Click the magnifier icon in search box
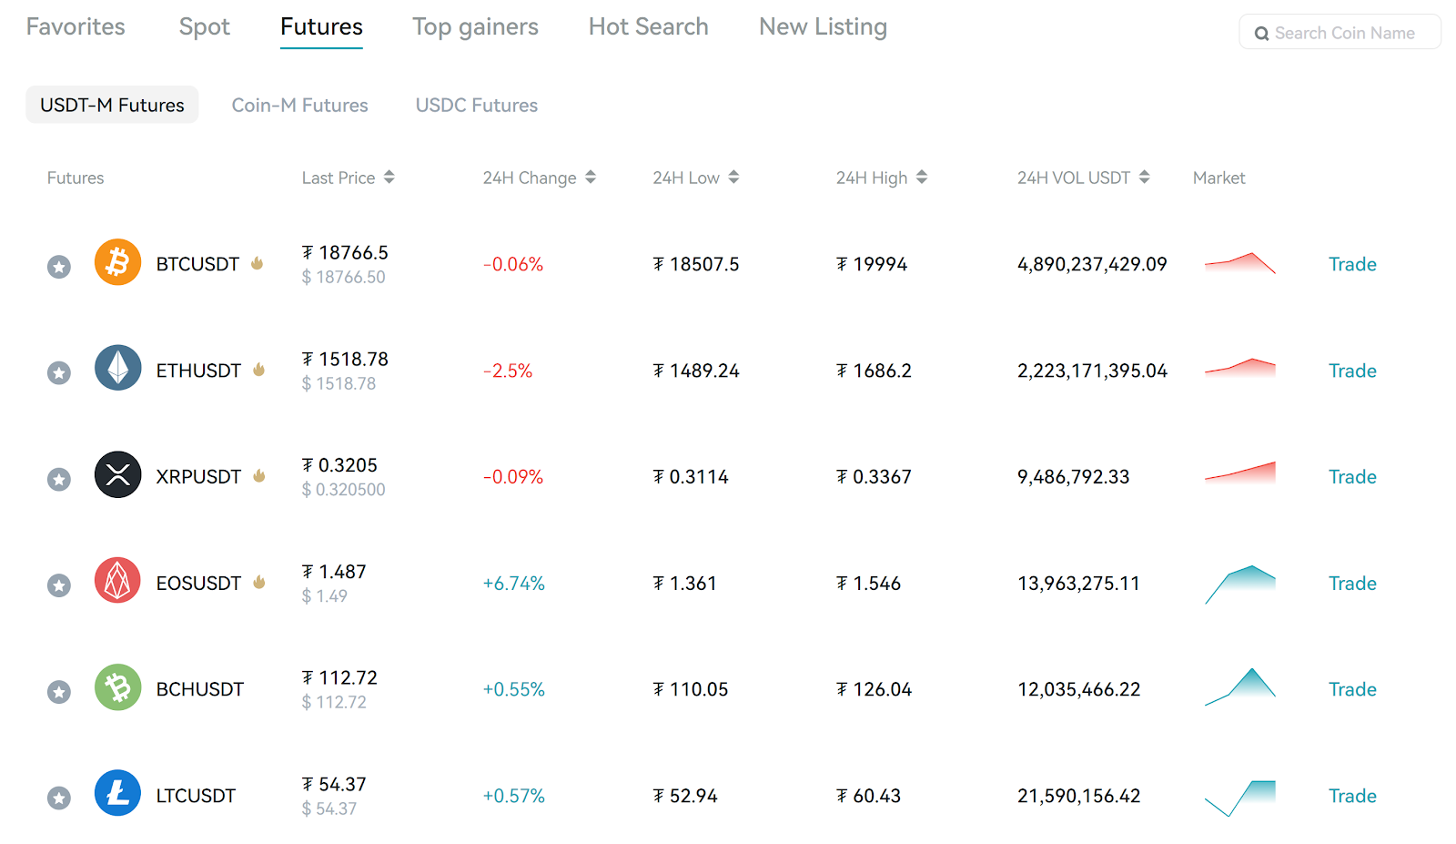The width and height of the screenshot is (1456, 844). pos(1261,34)
